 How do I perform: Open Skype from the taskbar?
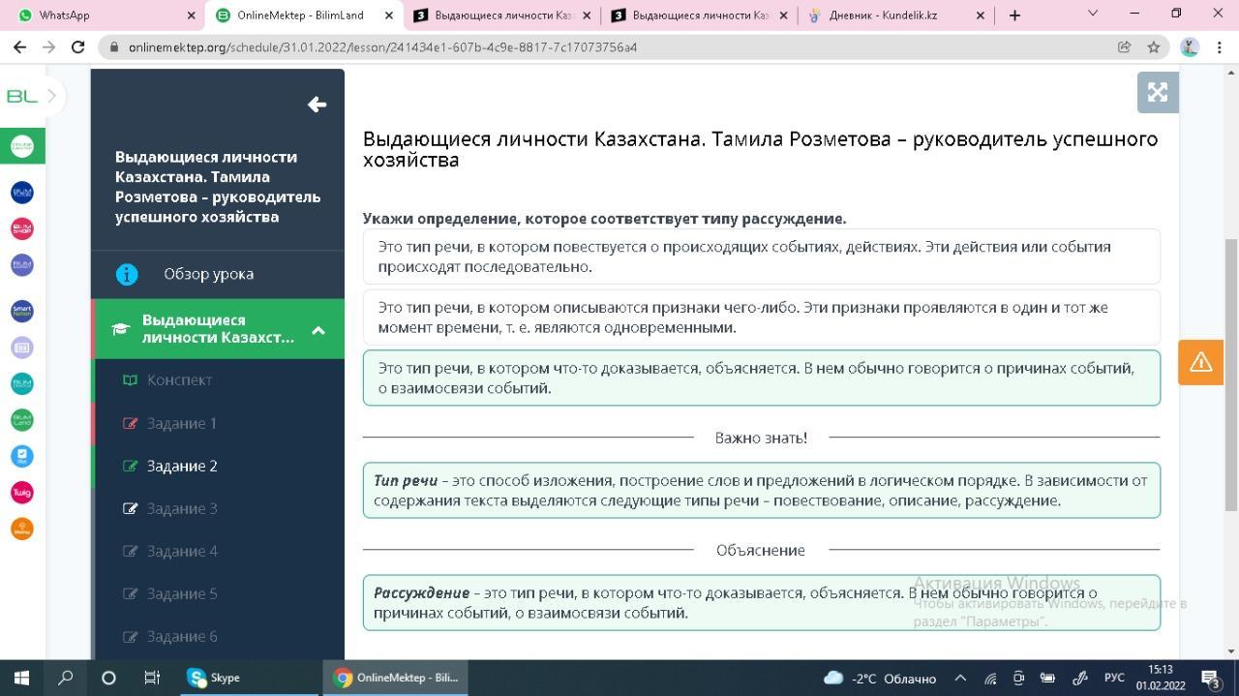(214, 678)
